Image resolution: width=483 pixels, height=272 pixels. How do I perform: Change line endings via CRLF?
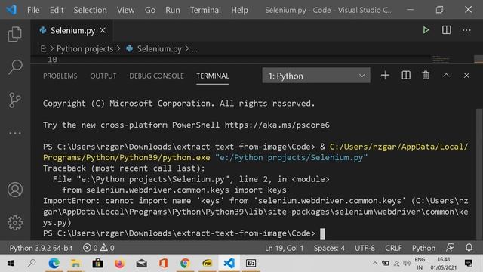click(x=393, y=248)
